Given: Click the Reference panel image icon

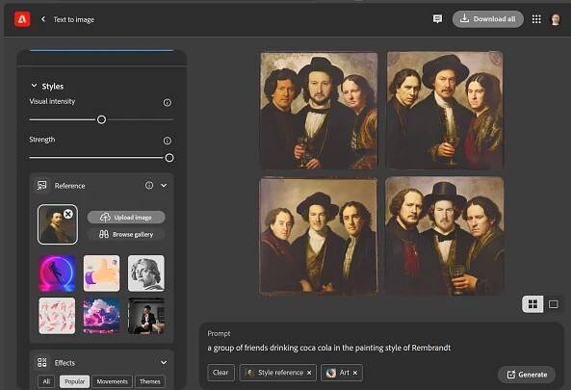Looking at the screenshot, I should [x=41, y=185].
